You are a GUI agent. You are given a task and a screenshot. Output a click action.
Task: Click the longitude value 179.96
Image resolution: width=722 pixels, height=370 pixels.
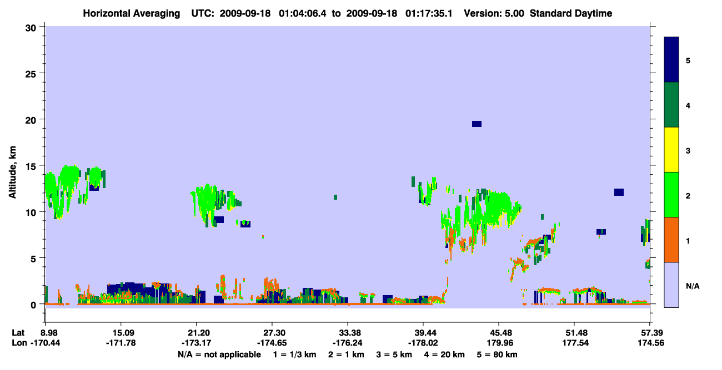pyautogui.click(x=499, y=343)
